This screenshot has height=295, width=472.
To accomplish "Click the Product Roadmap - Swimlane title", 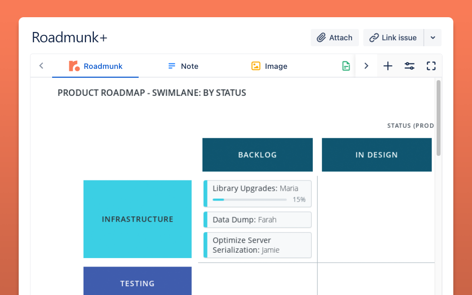I will click(x=152, y=93).
